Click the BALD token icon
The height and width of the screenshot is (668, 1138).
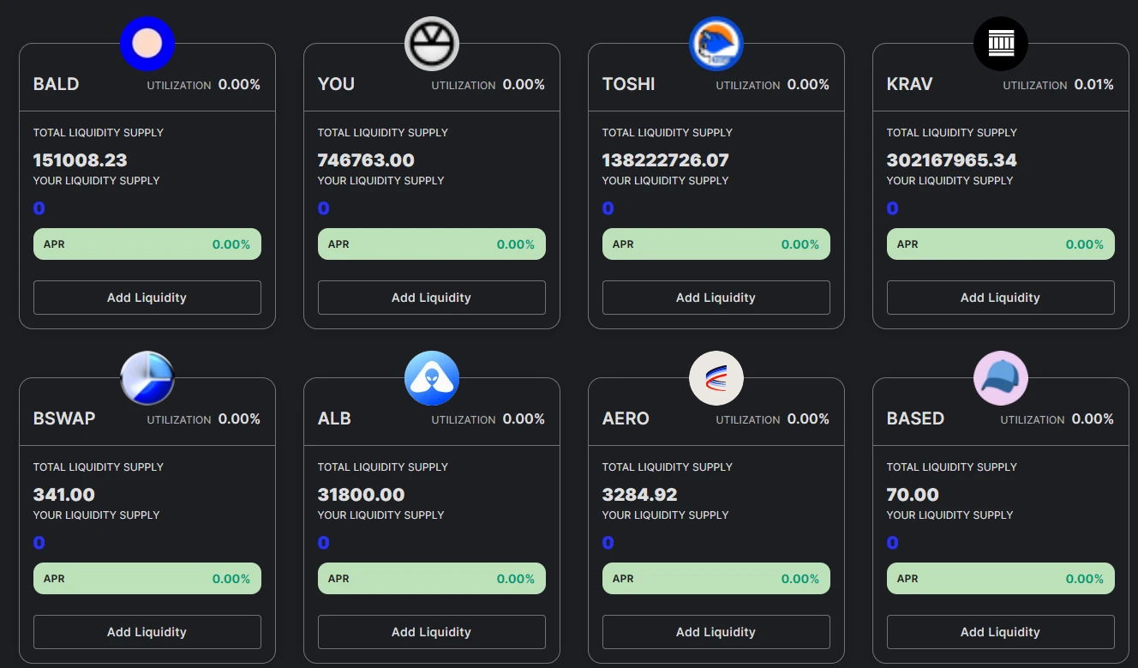pyautogui.click(x=147, y=44)
